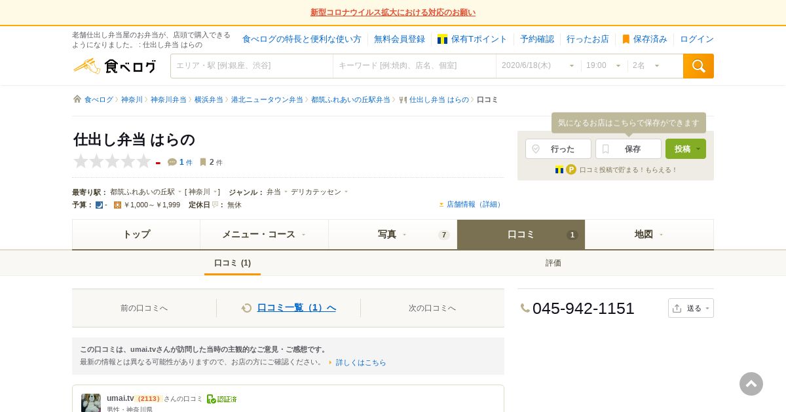Click the phone icon beside 045-942-1151

point(525,308)
